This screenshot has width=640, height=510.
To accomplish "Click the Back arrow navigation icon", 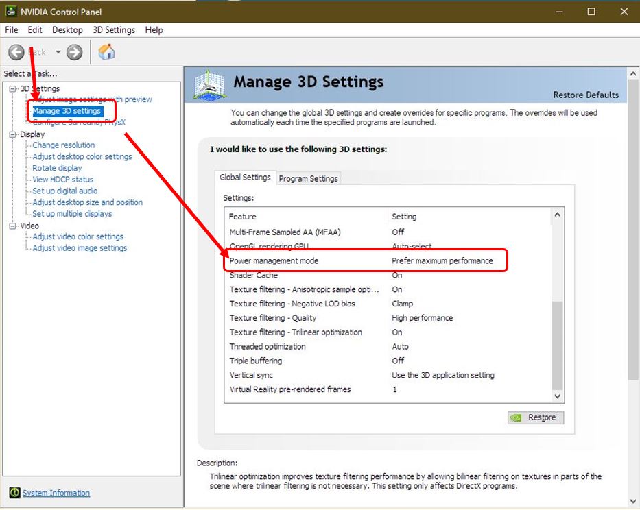I will point(16,52).
